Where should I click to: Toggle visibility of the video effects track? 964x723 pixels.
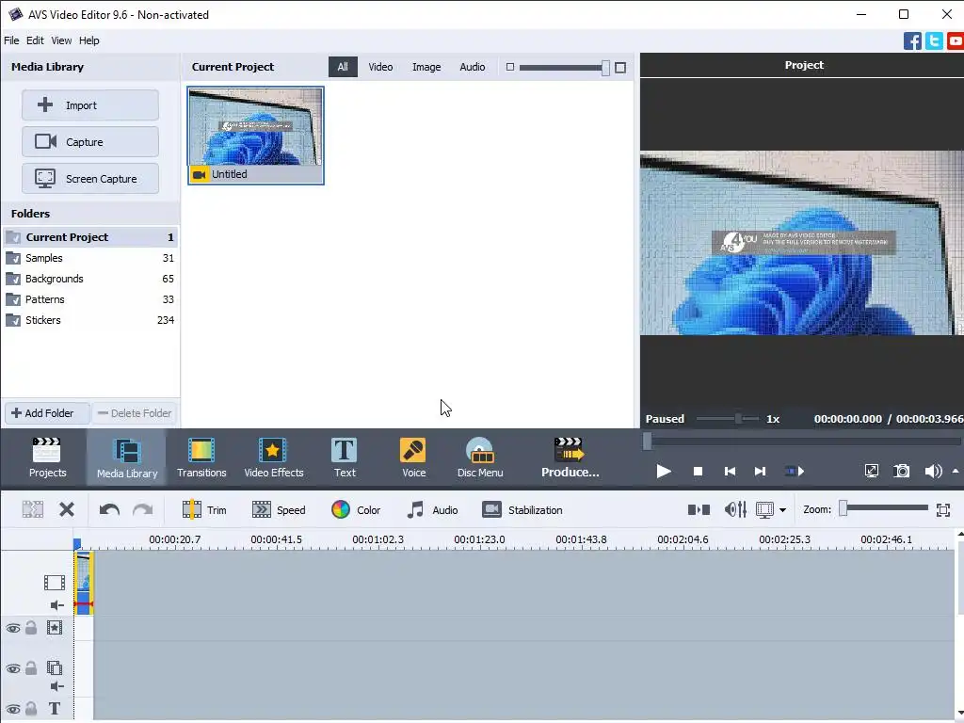click(x=13, y=628)
